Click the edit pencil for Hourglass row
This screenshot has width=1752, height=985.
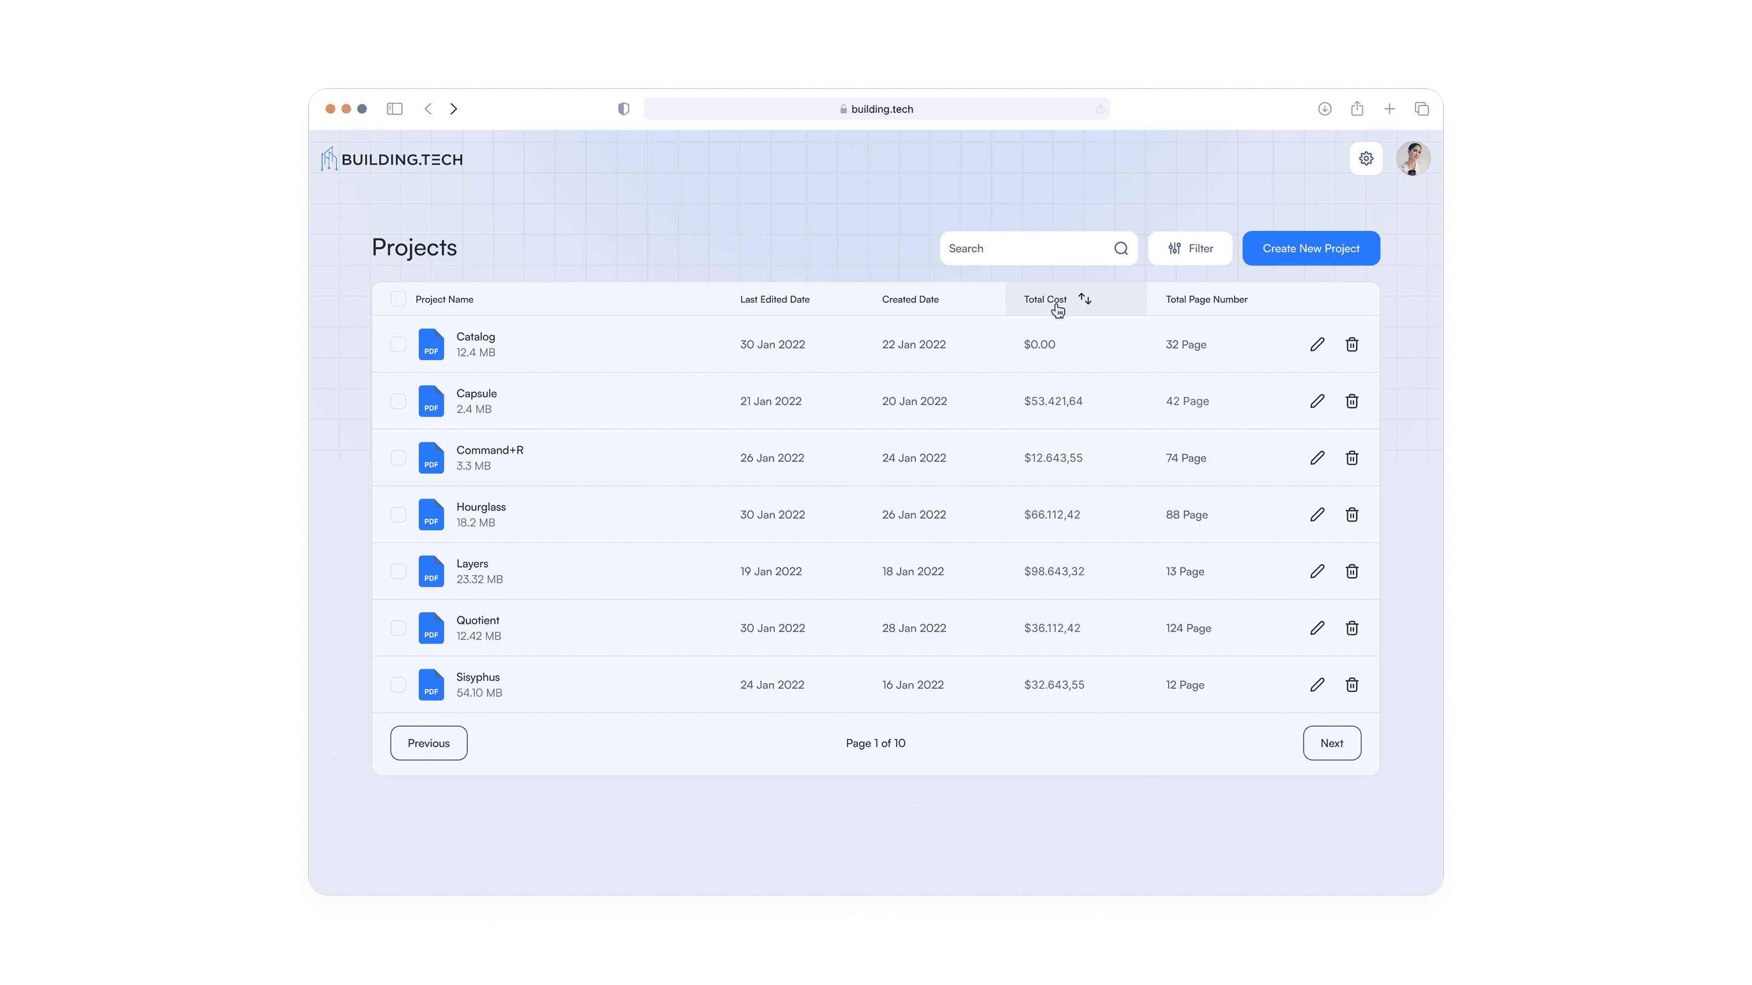coord(1317,514)
